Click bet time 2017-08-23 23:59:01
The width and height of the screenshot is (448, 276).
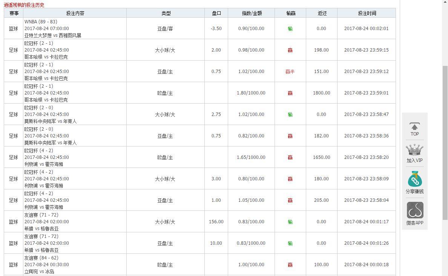(x=366, y=93)
